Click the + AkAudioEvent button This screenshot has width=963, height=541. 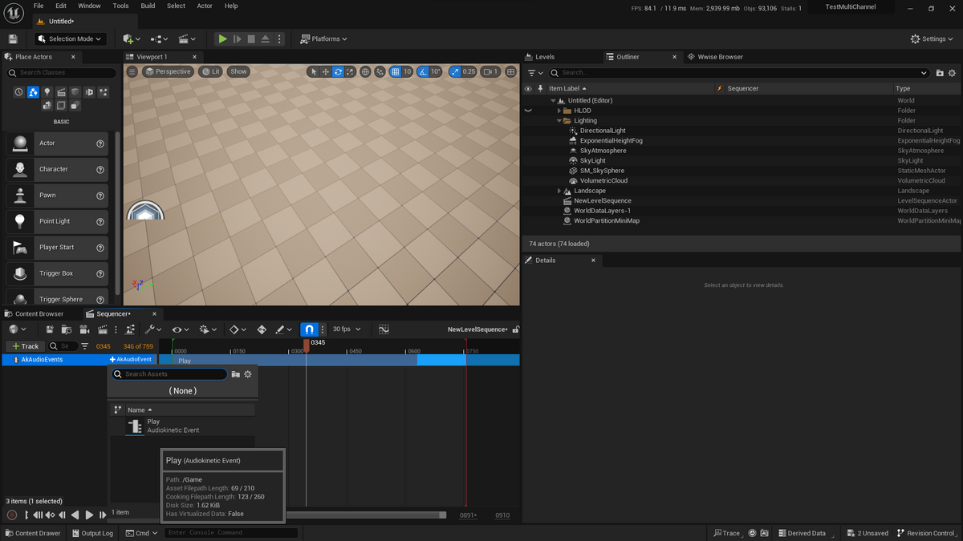click(131, 360)
